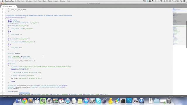Open the Help menu
Image resolution: width=187 pixels, height=105 pixels.
pos(68,1)
